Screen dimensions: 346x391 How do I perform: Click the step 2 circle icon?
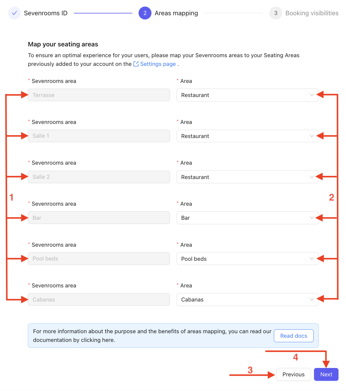click(x=145, y=13)
